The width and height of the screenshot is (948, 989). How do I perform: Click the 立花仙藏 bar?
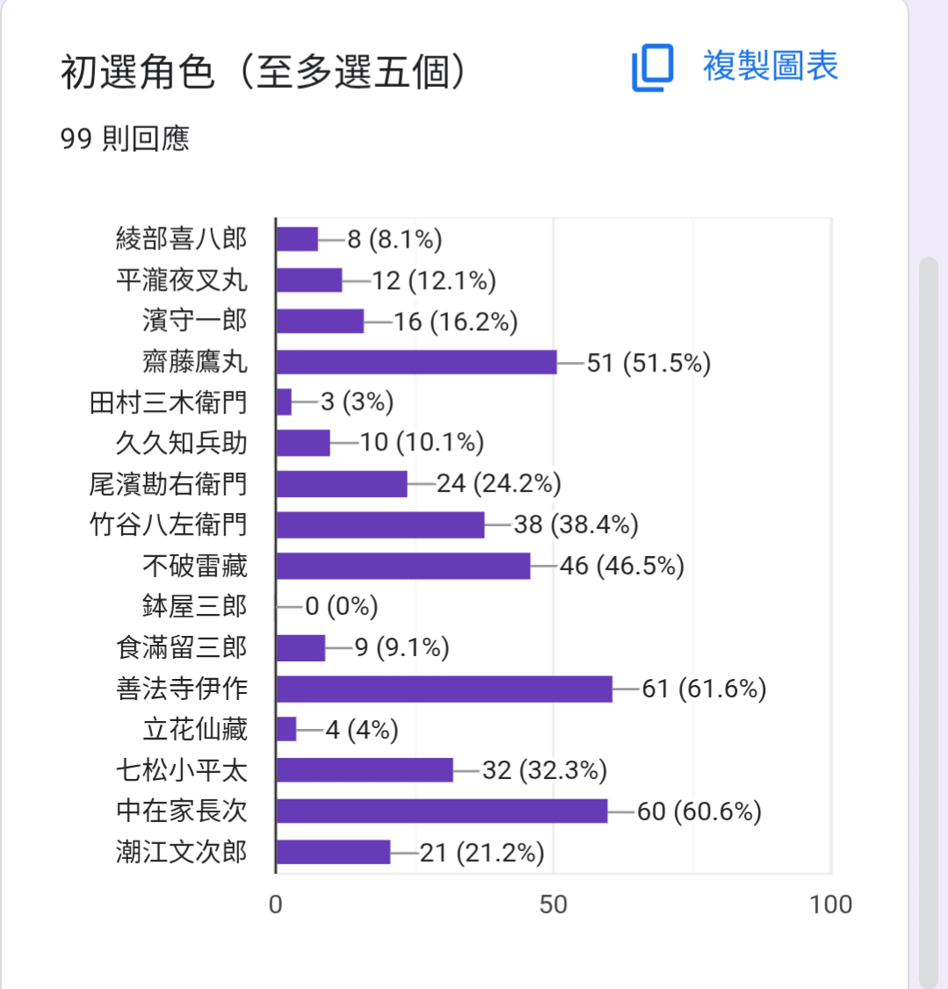286,729
